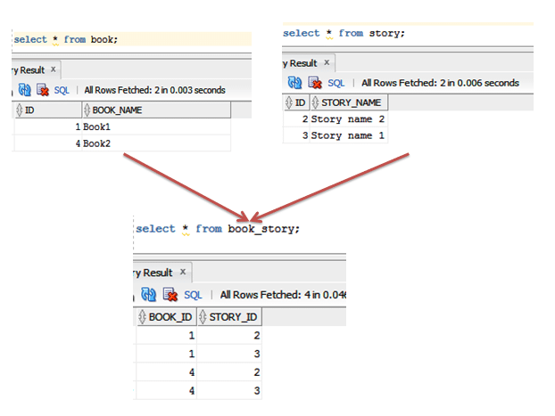Sort by BOOK_NAME column header
The image size is (555, 416).
(116, 110)
